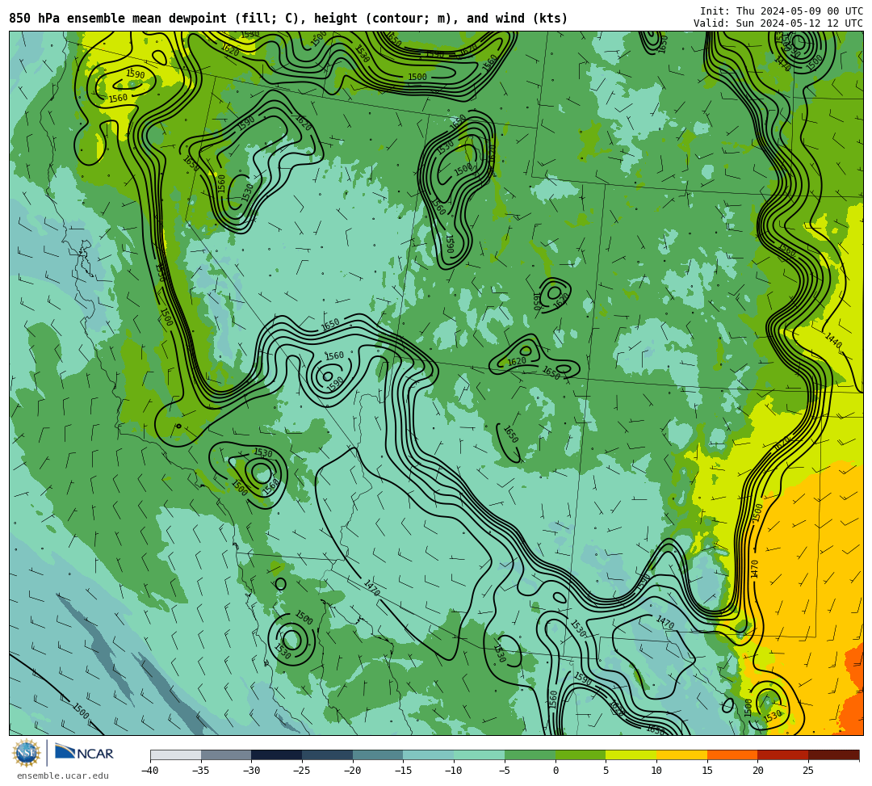Pick the orange 15 to 20 colorbar swatch
Image resolution: width=872 pixels, height=786 pixels.
click(x=732, y=754)
